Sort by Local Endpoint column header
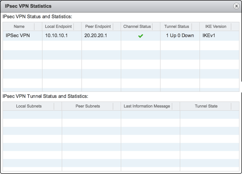The height and width of the screenshot is (174, 242). coord(58,27)
